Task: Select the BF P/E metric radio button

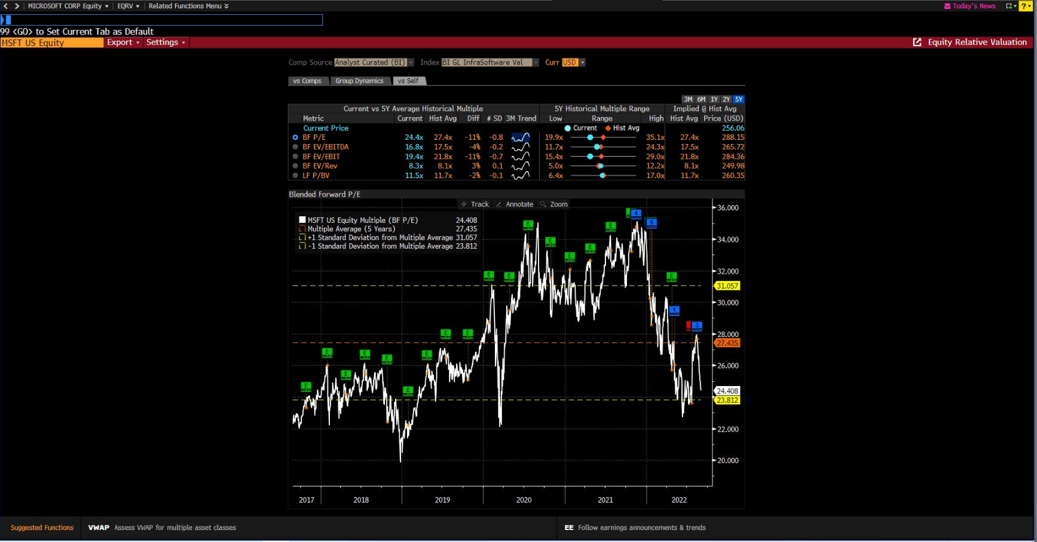Action: [x=295, y=137]
